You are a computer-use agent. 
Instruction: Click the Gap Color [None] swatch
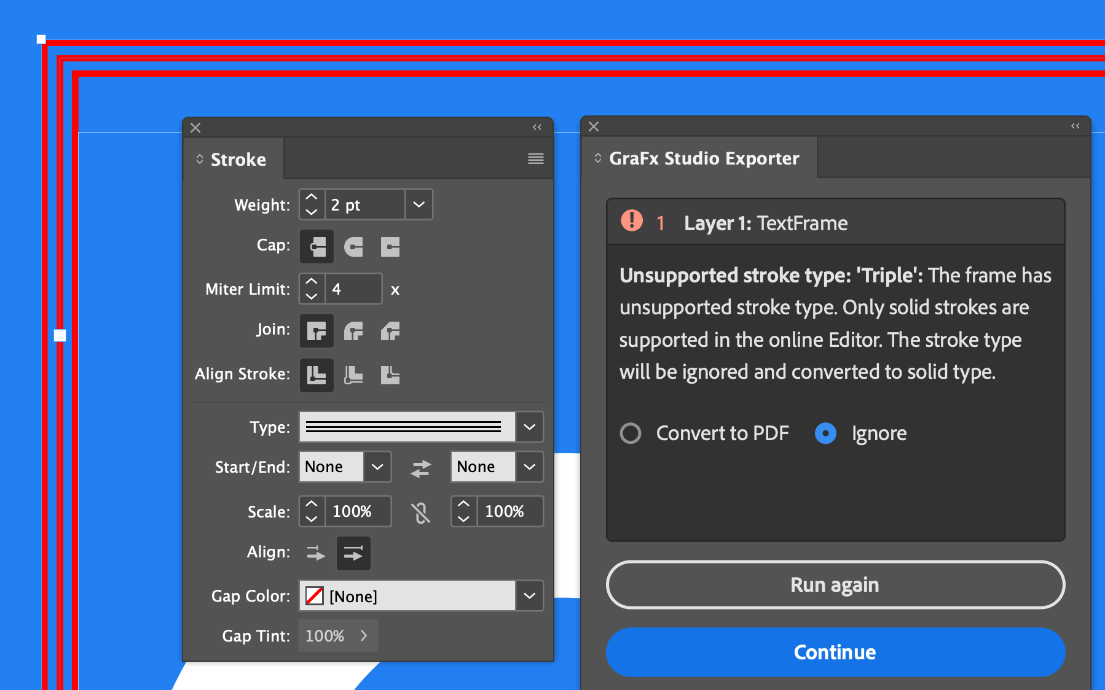315,595
